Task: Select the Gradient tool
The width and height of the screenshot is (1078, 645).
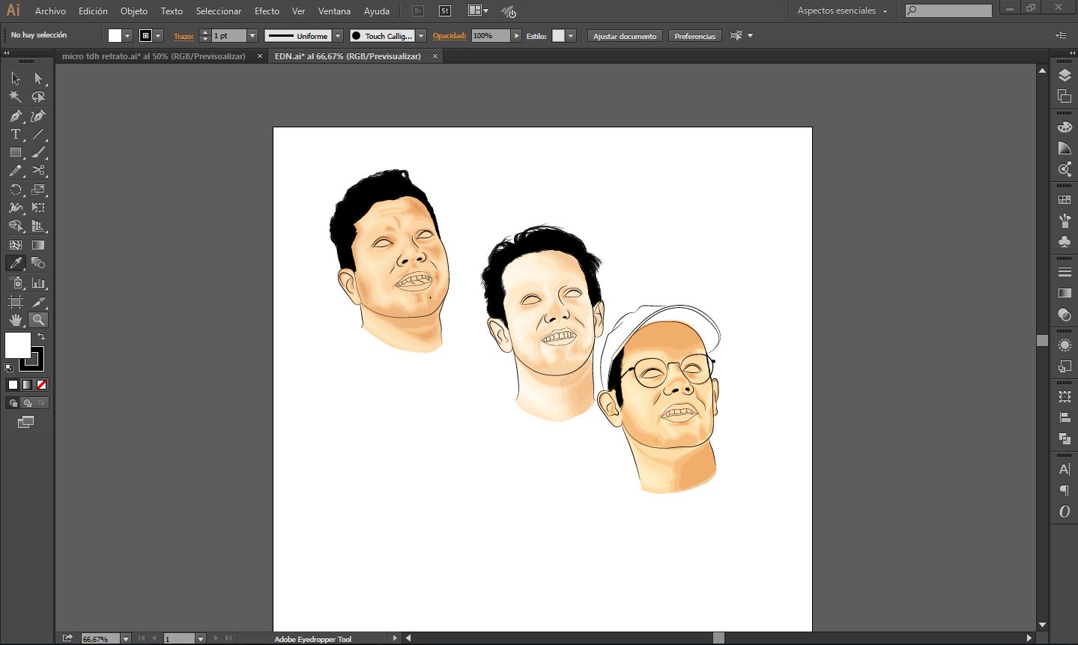Action: [38, 245]
